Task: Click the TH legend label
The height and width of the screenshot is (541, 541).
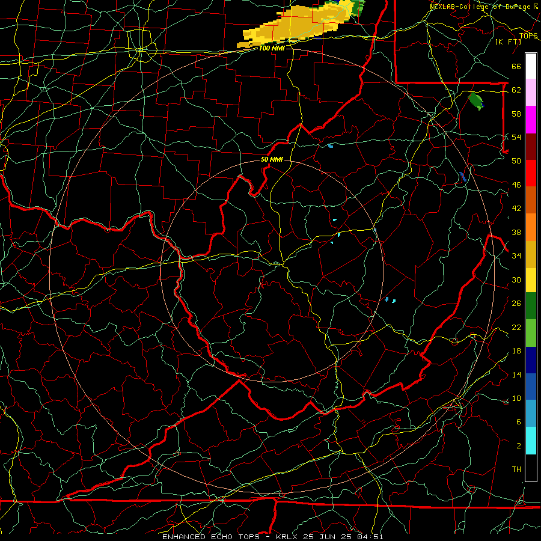Action: [516, 469]
